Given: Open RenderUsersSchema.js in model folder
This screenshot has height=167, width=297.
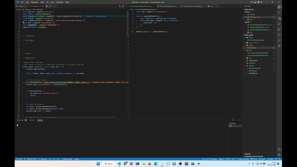Looking at the screenshot, I should pos(257,40).
